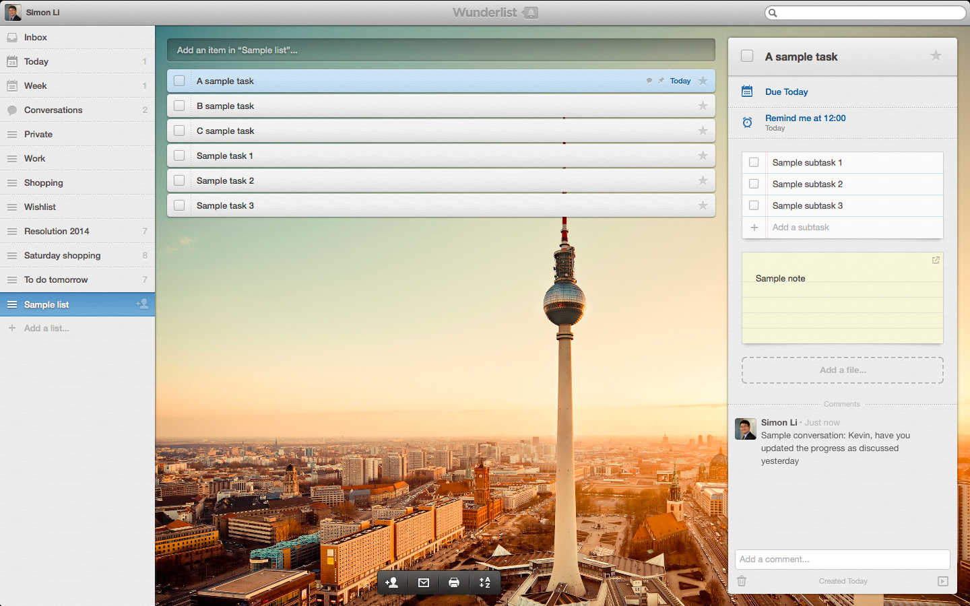Click Remind me at 12:00
The image size is (970, 606).
tap(805, 118)
